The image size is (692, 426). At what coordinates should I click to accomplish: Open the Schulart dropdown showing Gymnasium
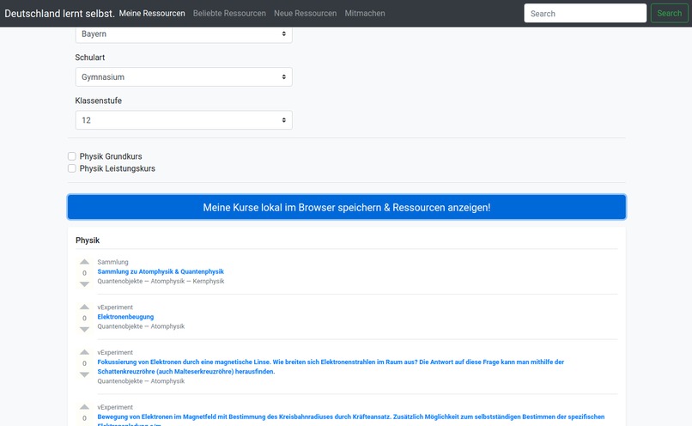pyautogui.click(x=184, y=76)
